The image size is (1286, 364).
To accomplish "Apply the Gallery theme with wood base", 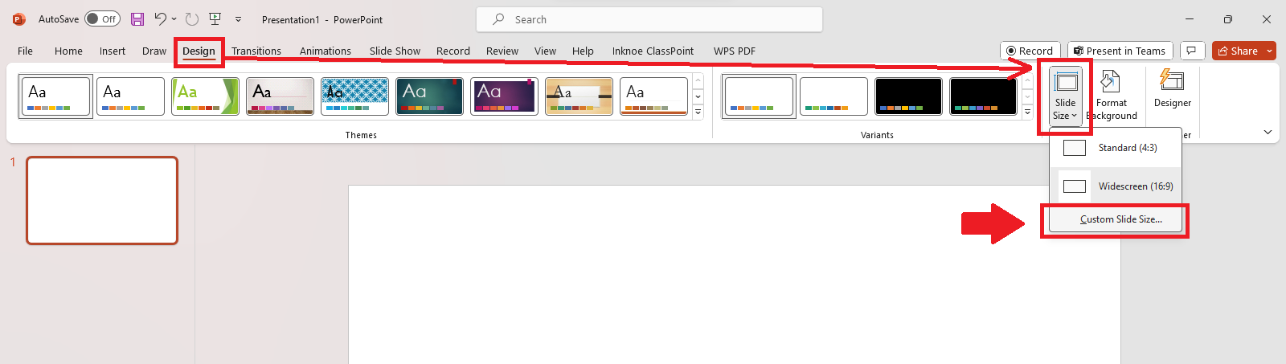I will point(280,96).
